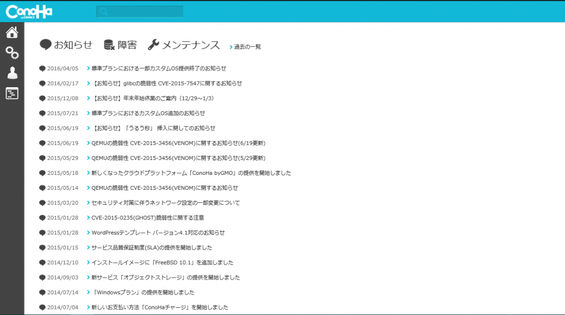The image size is (565, 315).
Task: Open the 年末年始休業のご案内 notice
Action: tap(152, 98)
